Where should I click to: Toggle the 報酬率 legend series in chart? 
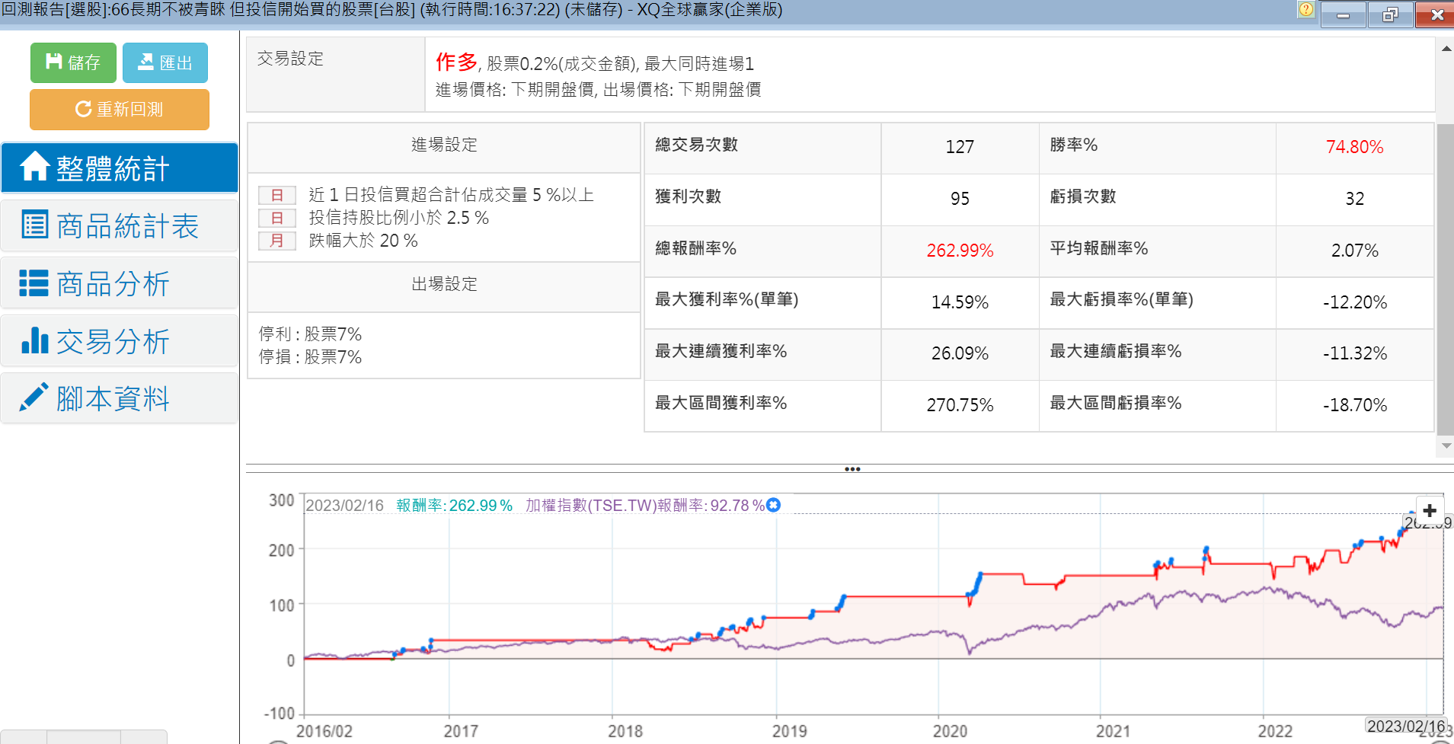click(x=454, y=506)
